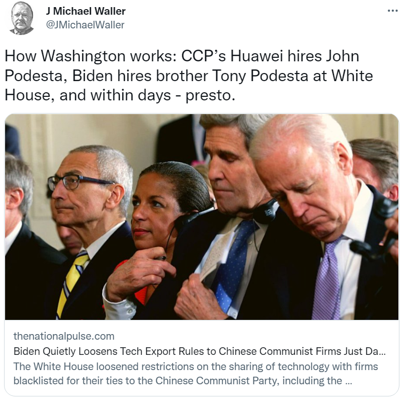Click the purple tie in the photo
The height and width of the screenshot is (401, 405).
click(x=327, y=279)
